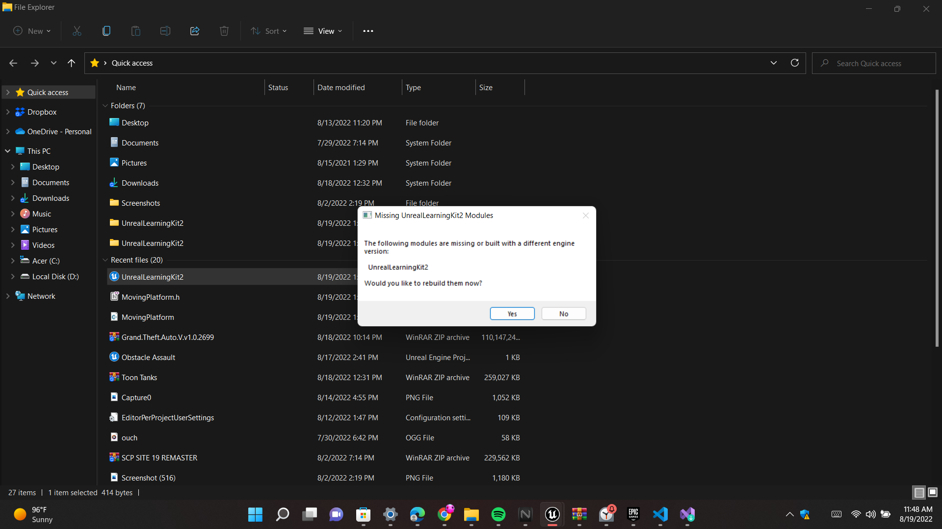
Task: Close the Missing UnrealLearningKit2 Modules dialog
Action: tap(585, 216)
